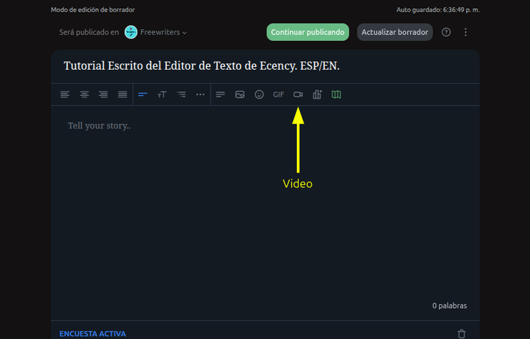Expand the Freewriters community dropdown

tap(164, 32)
